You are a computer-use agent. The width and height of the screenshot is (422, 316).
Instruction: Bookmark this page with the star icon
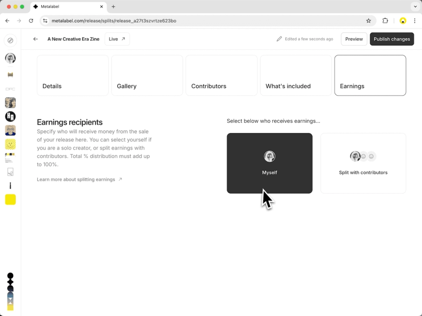pos(369,21)
